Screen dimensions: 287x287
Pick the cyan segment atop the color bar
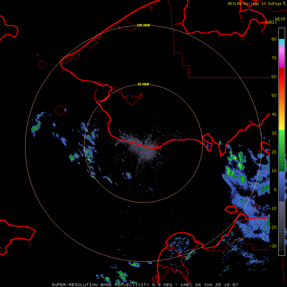click(282, 42)
